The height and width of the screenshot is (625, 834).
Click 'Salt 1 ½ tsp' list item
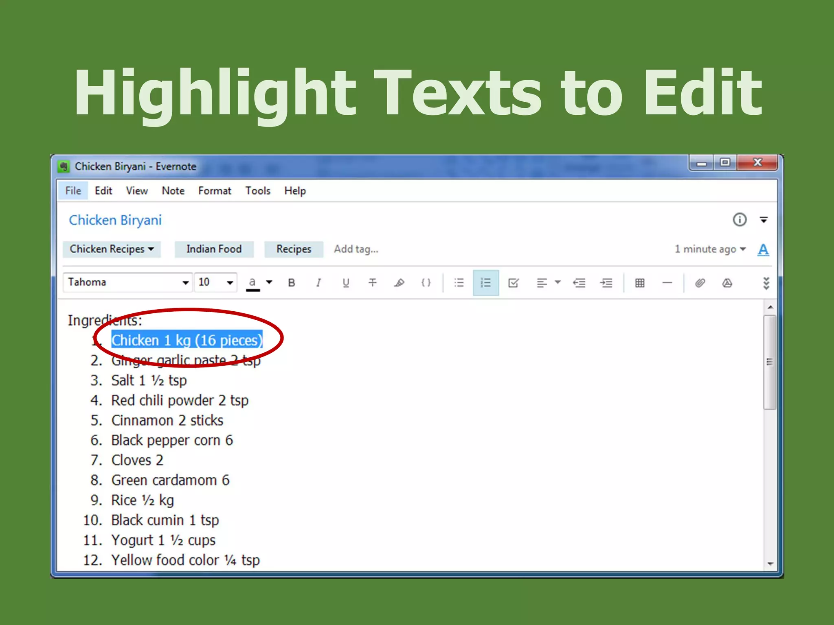pos(149,380)
